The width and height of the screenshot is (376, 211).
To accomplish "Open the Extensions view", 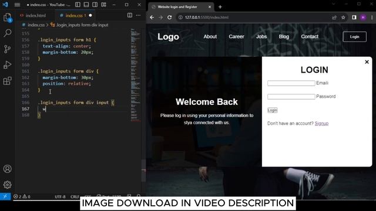I will (x=8, y=81).
